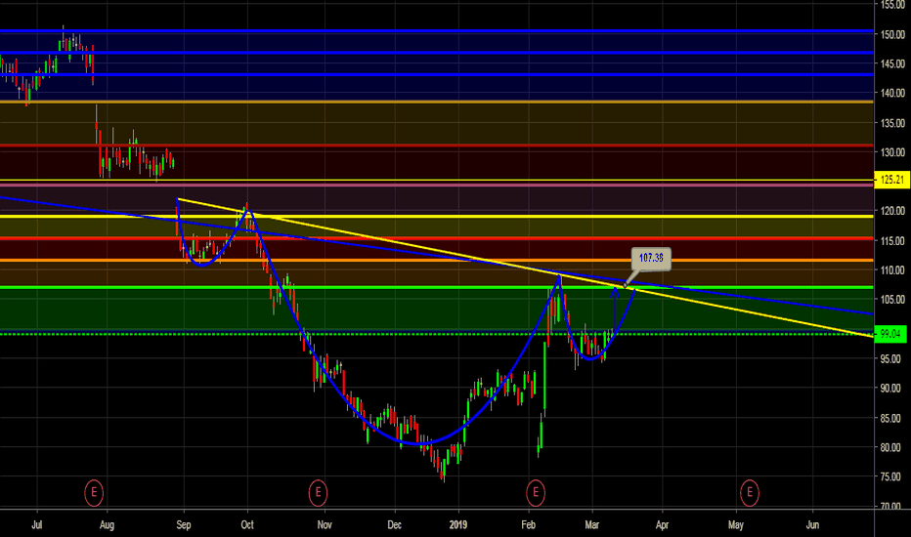
Task: Click the 145.00 price axis label
Action: coord(893,63)
